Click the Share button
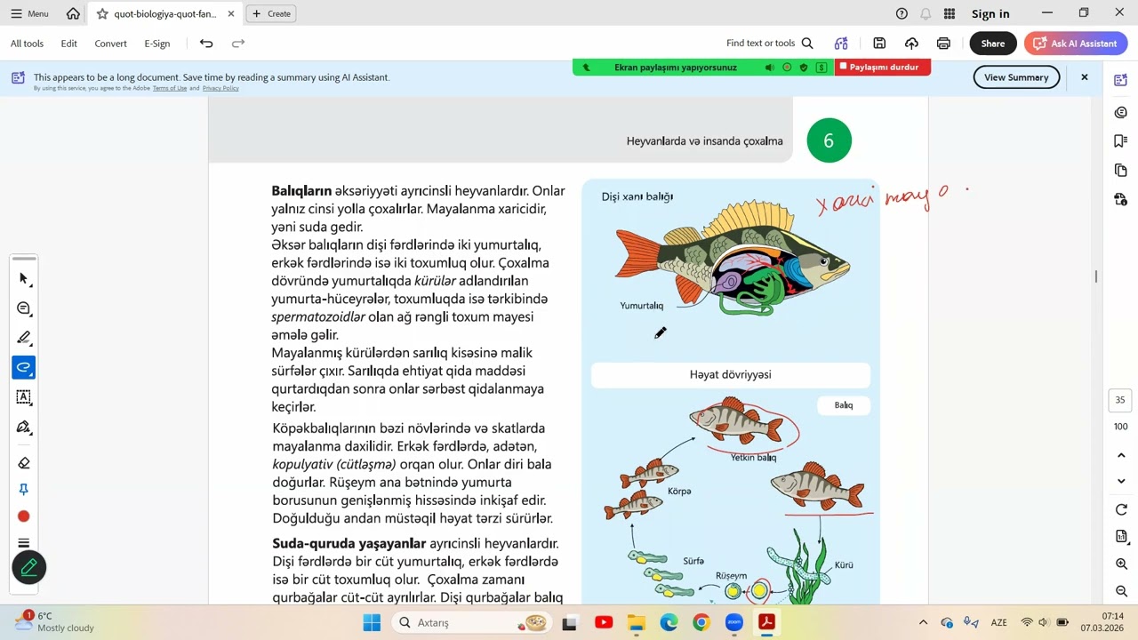The width and height of the screenshot is (1138, 640). [993, 43]
